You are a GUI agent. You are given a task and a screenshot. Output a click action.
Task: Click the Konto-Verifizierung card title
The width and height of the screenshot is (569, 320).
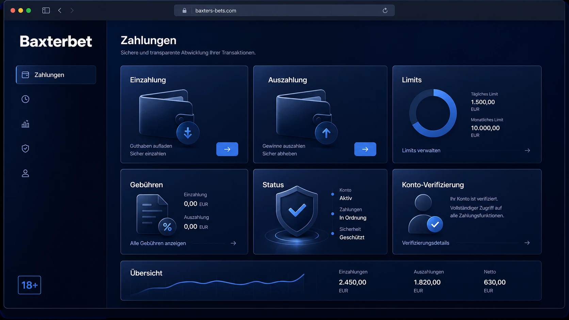point(433,185)
